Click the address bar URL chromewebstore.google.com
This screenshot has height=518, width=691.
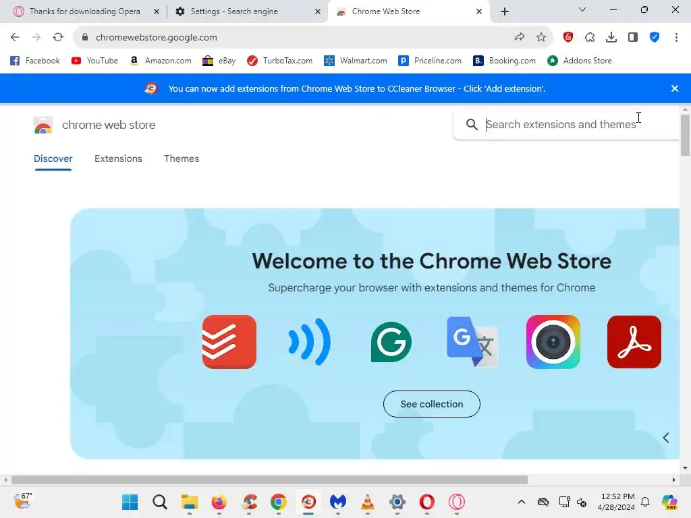[x=157, y=38]
